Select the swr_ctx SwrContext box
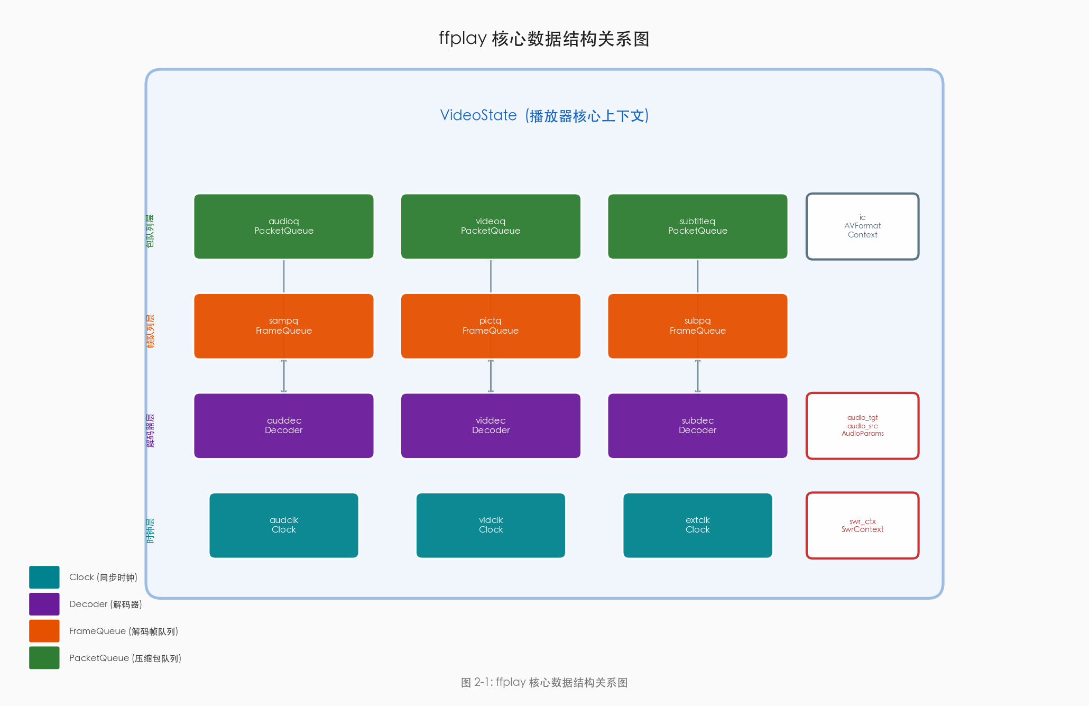 [x=862, y=525]
